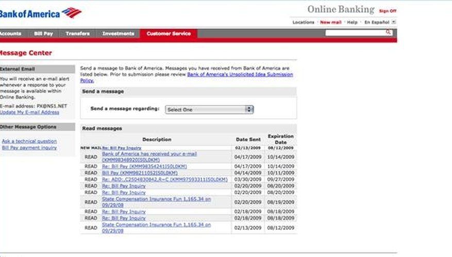Click the NEW MAIL status label
The image size is (452, 257).
91,148
